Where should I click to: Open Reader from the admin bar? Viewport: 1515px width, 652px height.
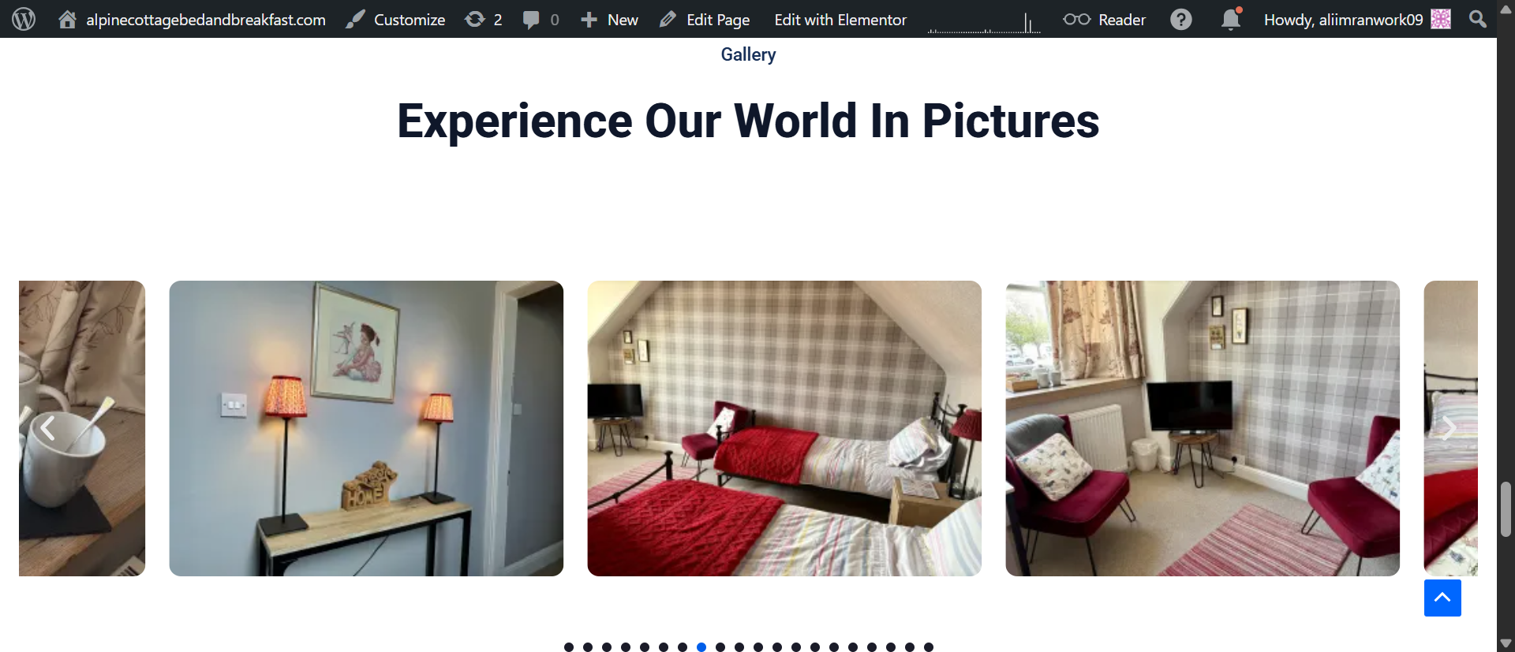[1105, 19]
